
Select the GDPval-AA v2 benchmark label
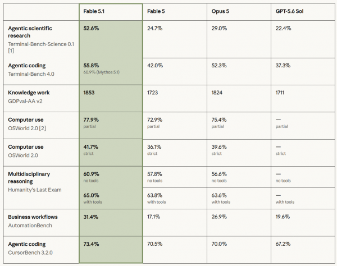[25, 101]
